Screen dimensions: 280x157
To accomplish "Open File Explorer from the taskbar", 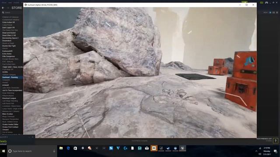I will pos(61,148).
